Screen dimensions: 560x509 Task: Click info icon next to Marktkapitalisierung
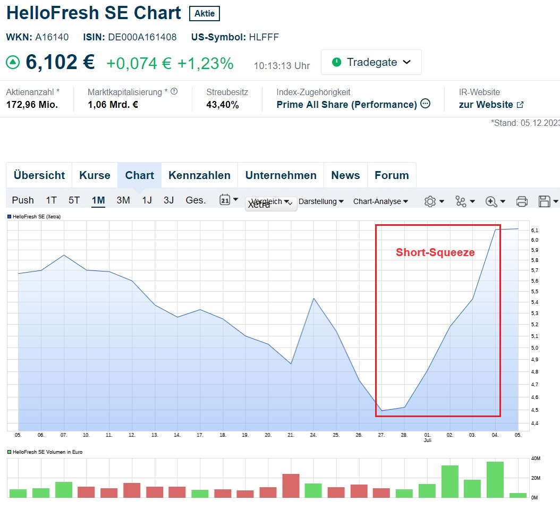[x=174, y=91]
